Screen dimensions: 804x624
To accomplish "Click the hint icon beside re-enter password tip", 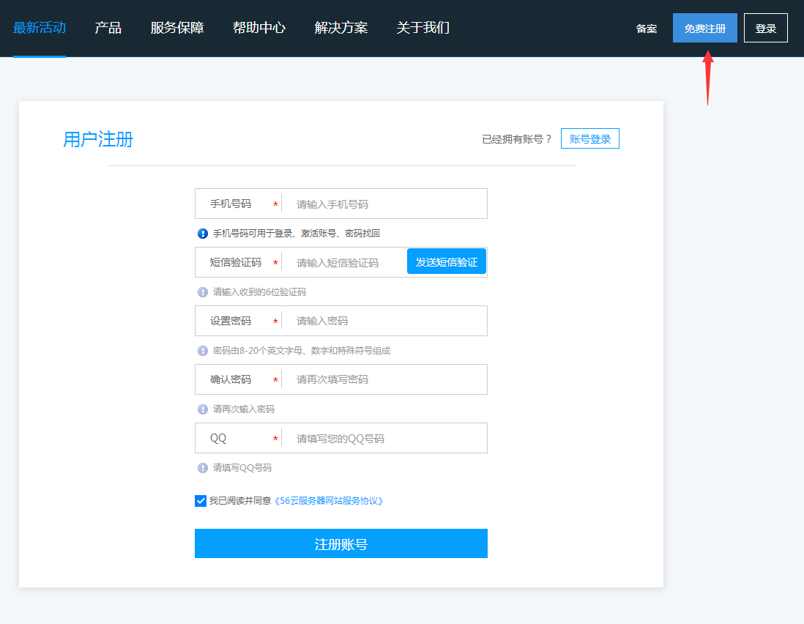I will (x=203, y=409).
